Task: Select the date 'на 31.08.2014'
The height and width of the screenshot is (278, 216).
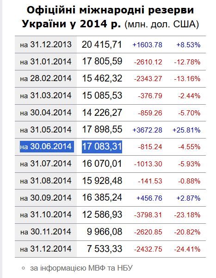Action: [x=46, y=181]
